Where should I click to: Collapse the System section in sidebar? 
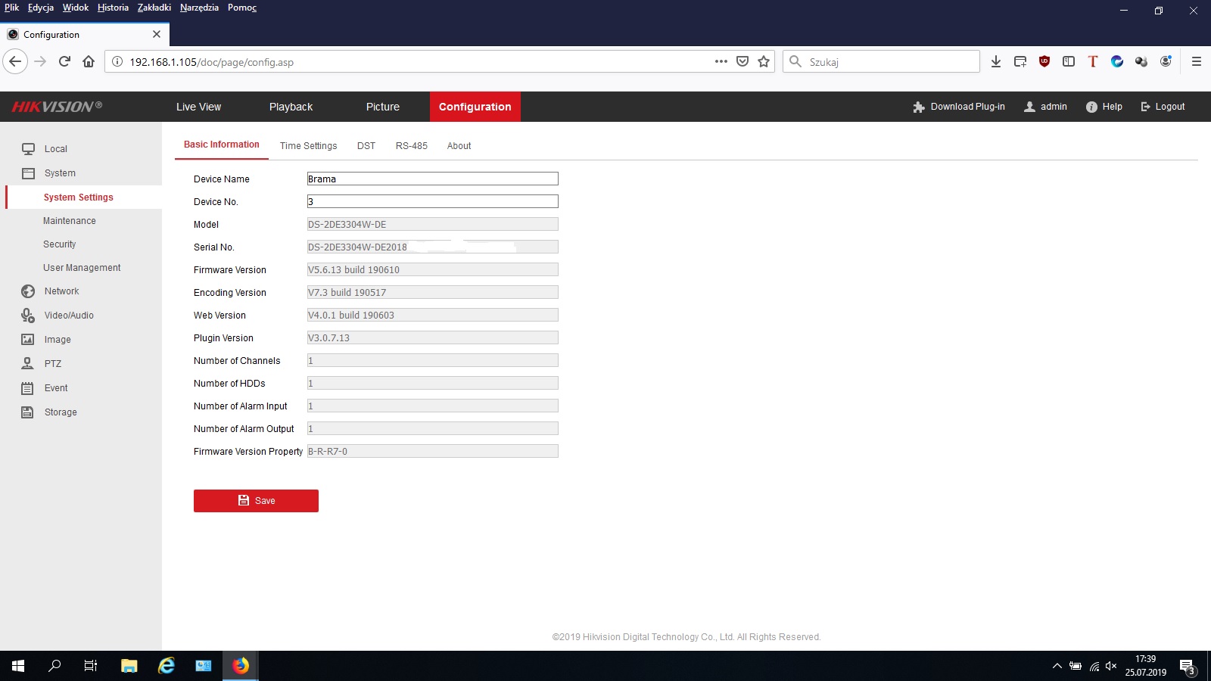59,173
